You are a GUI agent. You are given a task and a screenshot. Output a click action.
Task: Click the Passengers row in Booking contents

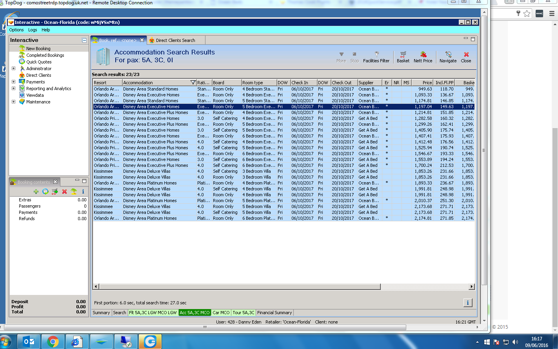(49, 206)
